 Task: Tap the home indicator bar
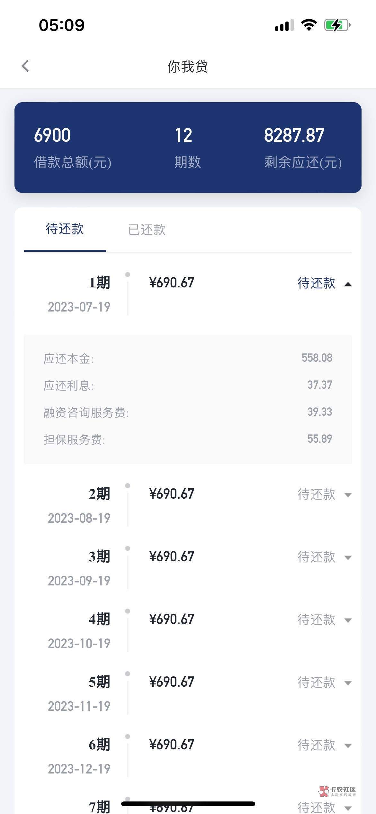click(x=188, y=804)
